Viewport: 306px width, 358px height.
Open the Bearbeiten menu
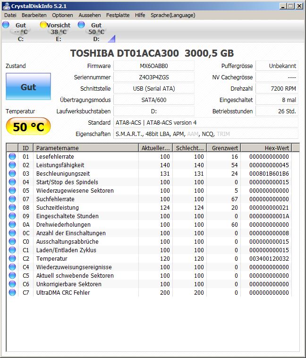(34, 15)
